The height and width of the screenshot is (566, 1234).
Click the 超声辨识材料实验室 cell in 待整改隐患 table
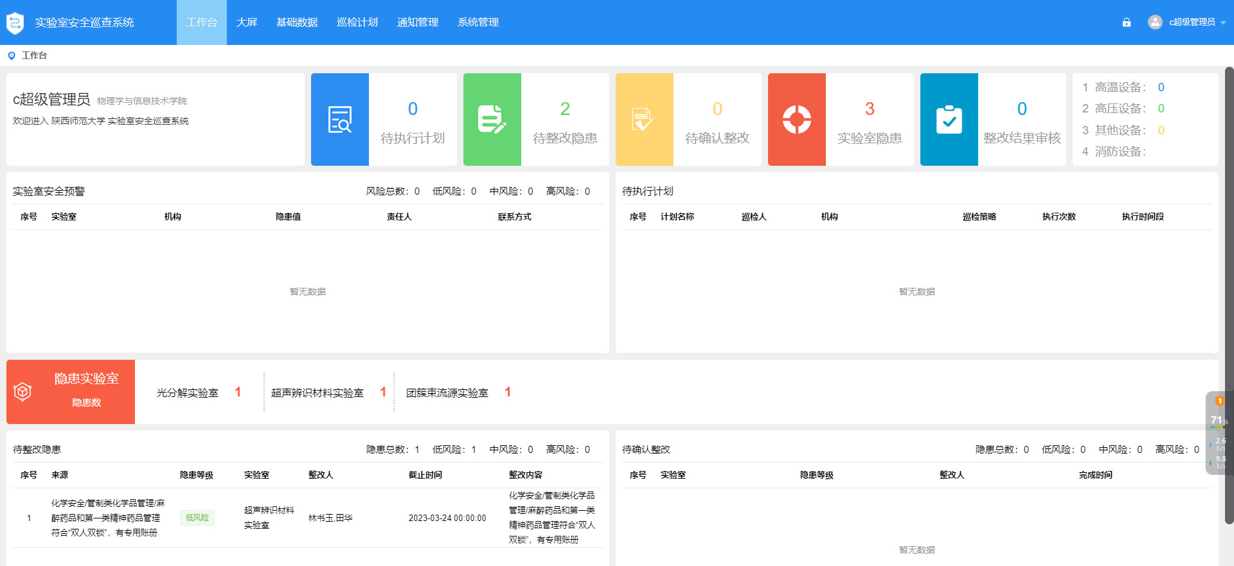tap(269, 518)
